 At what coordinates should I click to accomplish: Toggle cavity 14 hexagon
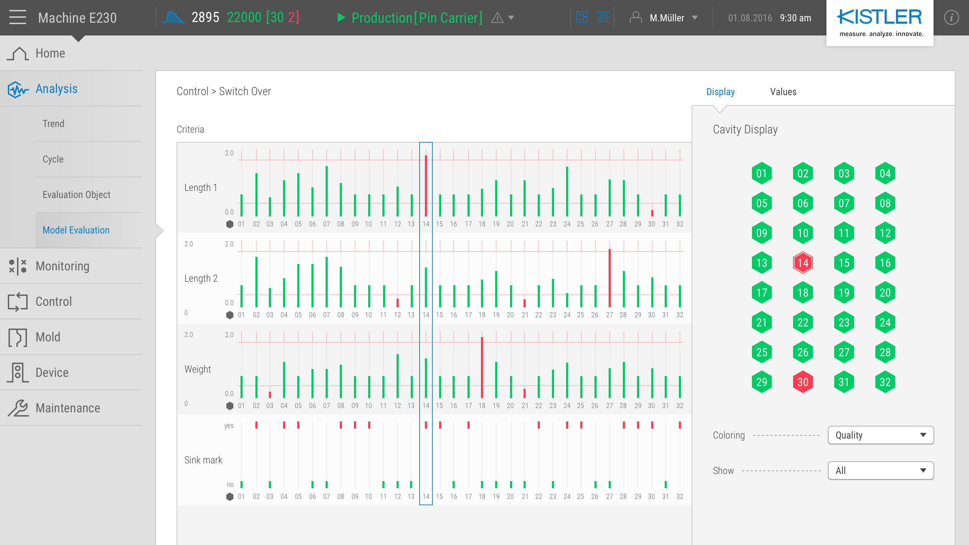802,263
